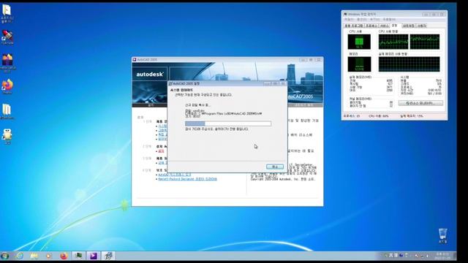
Task: Select the penguin desktop icon
Action: (7, 137)
